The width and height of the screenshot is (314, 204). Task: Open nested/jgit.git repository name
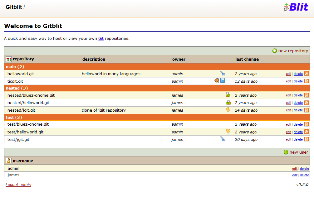click(x=22, y=110)
